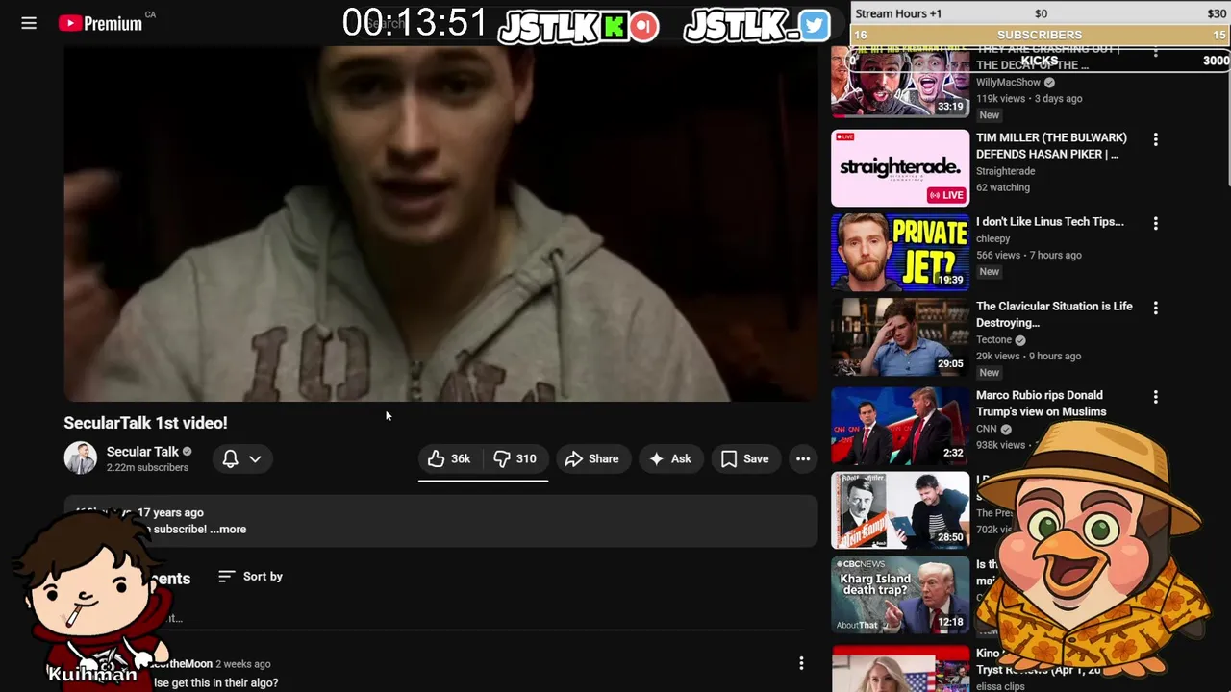Open notification bell for Secular Talk
This screenshot has height=692, width=1231.
(230, 459)
